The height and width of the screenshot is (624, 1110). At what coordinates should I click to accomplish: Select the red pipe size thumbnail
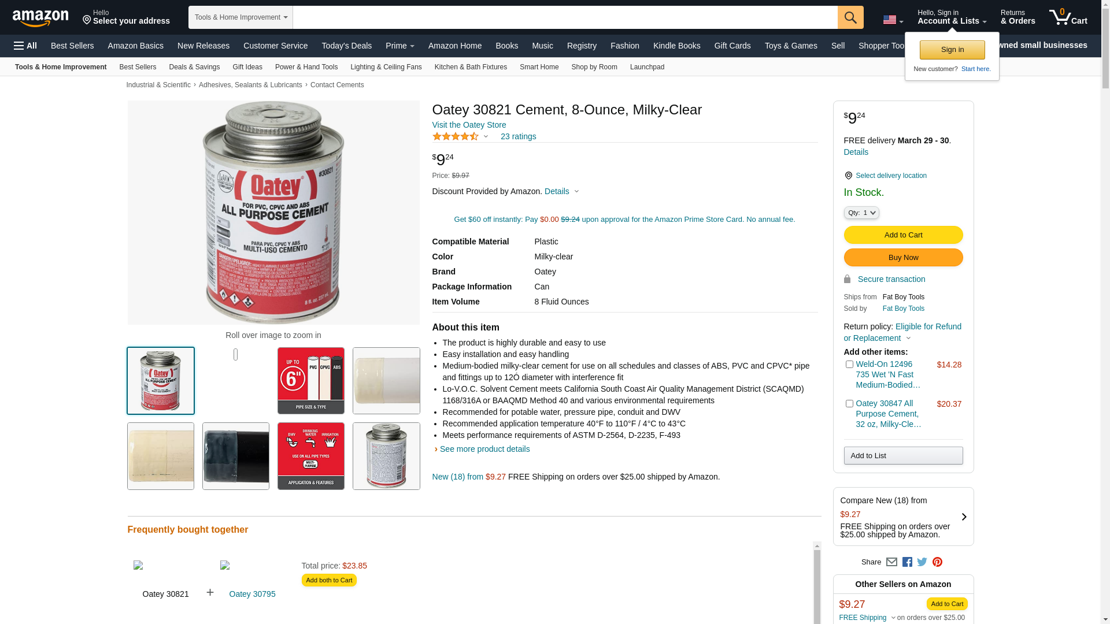tap(311, 381)
